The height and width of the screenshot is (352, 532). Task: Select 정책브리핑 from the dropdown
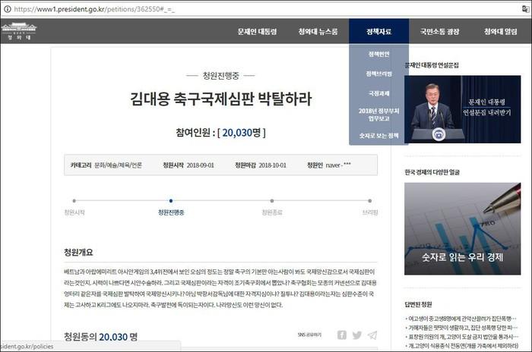coord(378,74)
